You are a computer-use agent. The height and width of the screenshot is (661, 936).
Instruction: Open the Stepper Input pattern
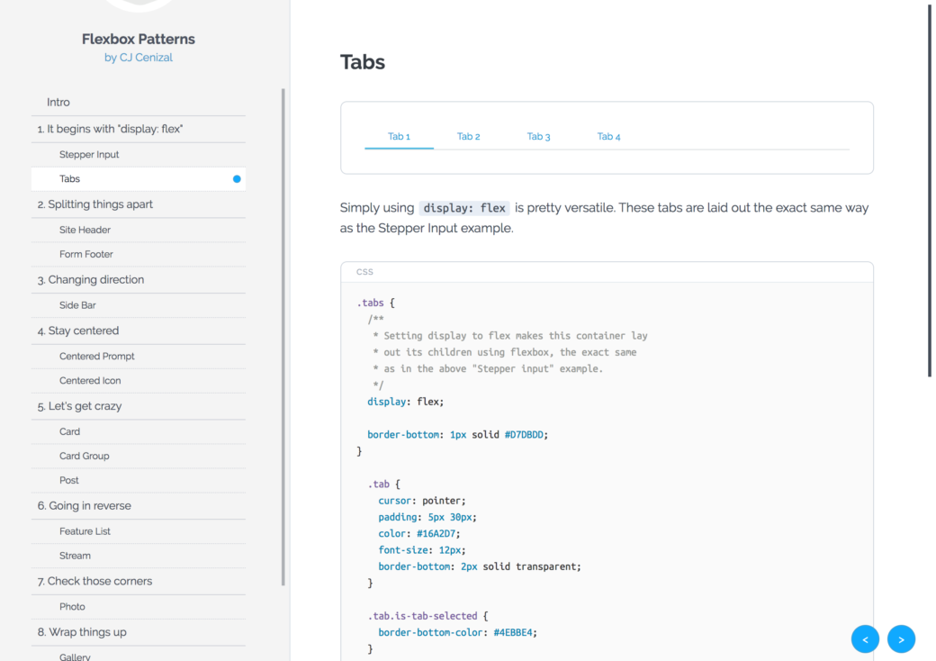pos(90,154)
